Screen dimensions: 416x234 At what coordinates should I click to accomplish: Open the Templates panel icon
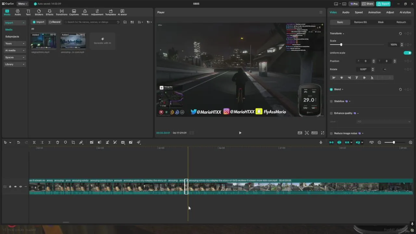[110, 12]
